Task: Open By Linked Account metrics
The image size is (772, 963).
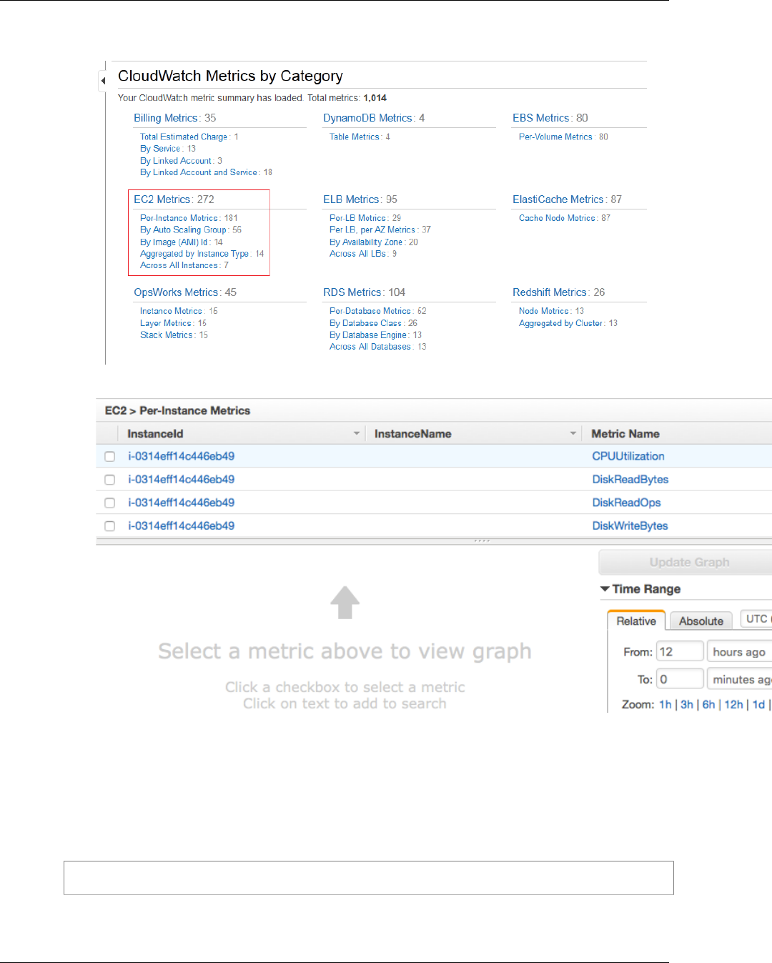Action: (x=176, y=161)
